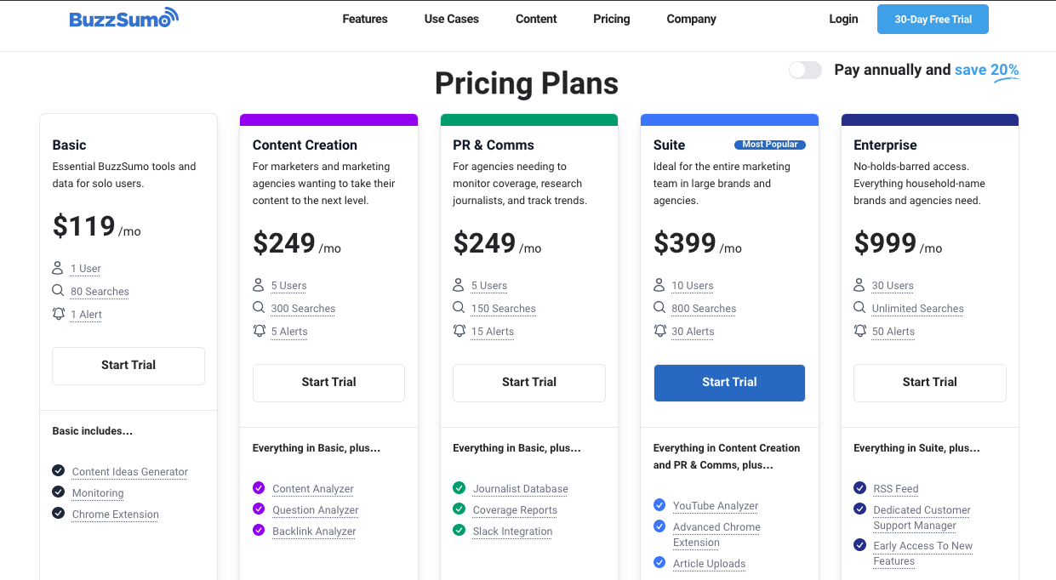This screenshot has height=580, width=1056.
Task: Click the 30-Day Free Trial button
Action: pyautogui.click(x=933, y=18)
